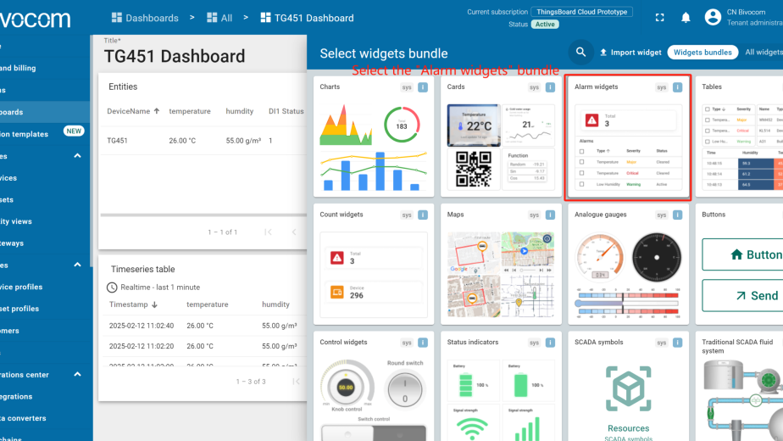The width and height of the screenshot is (783, 441).
Task: Open Devices sidebar item
Action: (45, 178)
